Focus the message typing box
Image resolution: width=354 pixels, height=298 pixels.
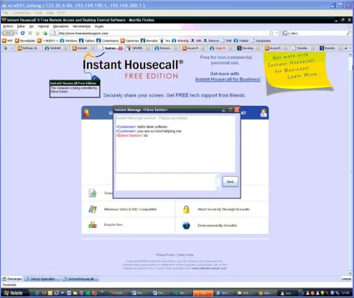coord(166,182)
